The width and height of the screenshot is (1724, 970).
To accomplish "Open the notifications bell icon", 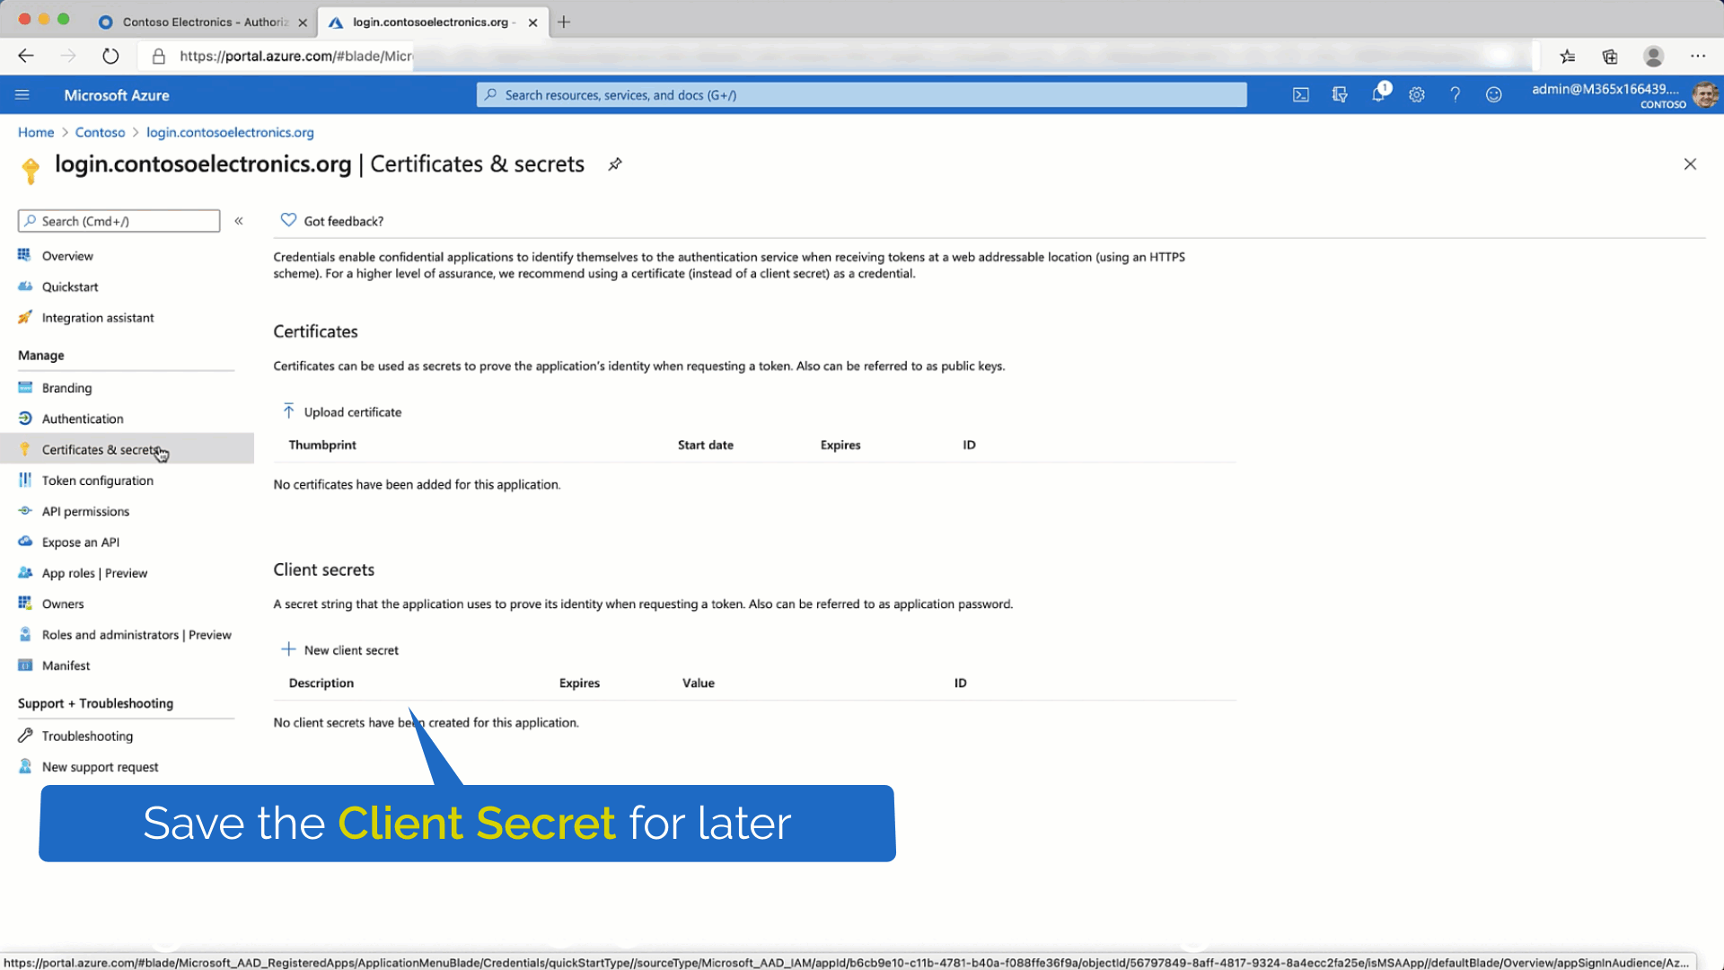I will pos(1378,95).
